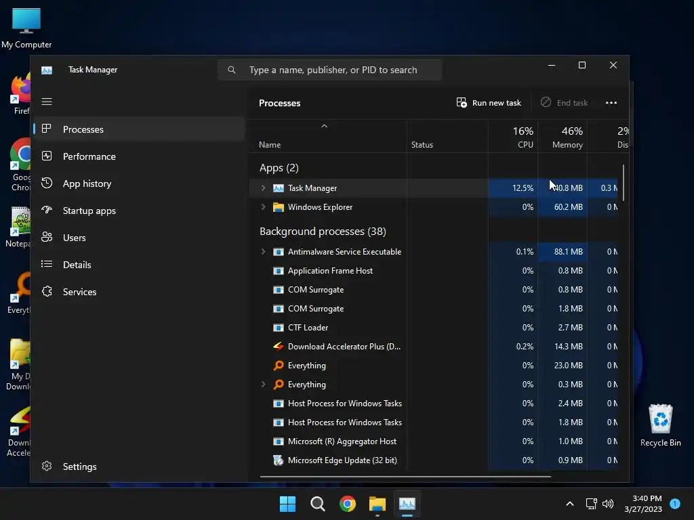
Task: Open the Users tab
Action: coord(139,238)
